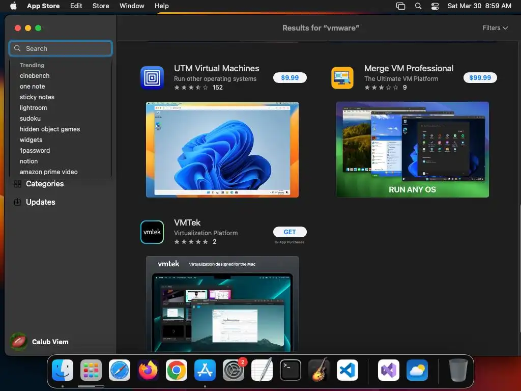Expand the Filters dropdown
521x391 pixels.
[495, 28]
